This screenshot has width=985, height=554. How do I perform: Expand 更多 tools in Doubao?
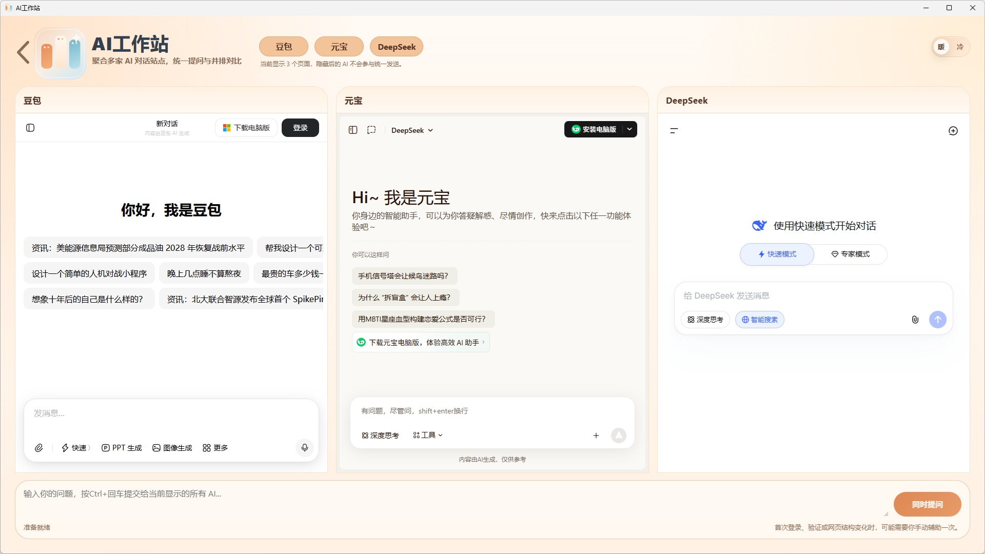pyautogui.click(x=215, y=448)
